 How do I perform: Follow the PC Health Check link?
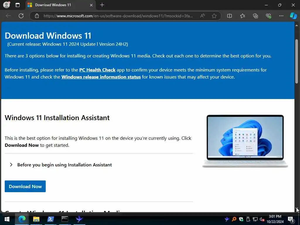97,70
